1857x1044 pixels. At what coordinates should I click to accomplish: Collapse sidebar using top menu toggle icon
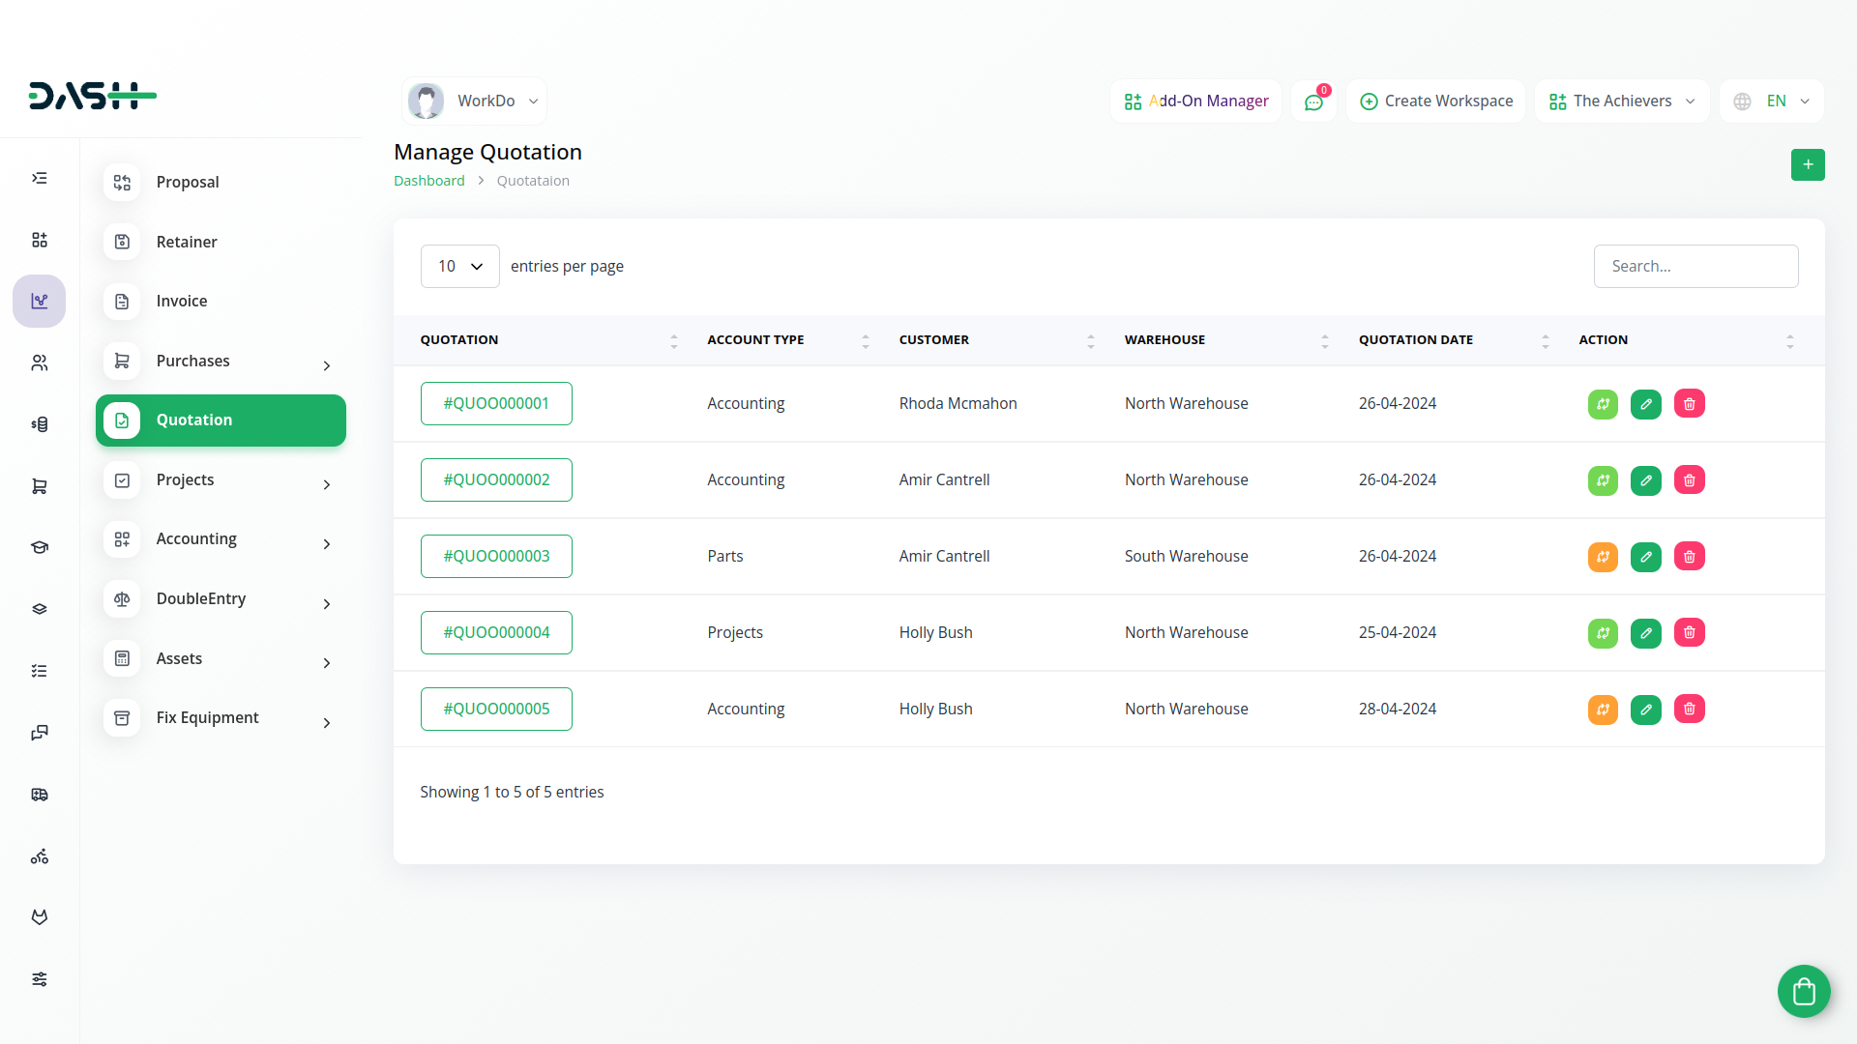[40, 178]
